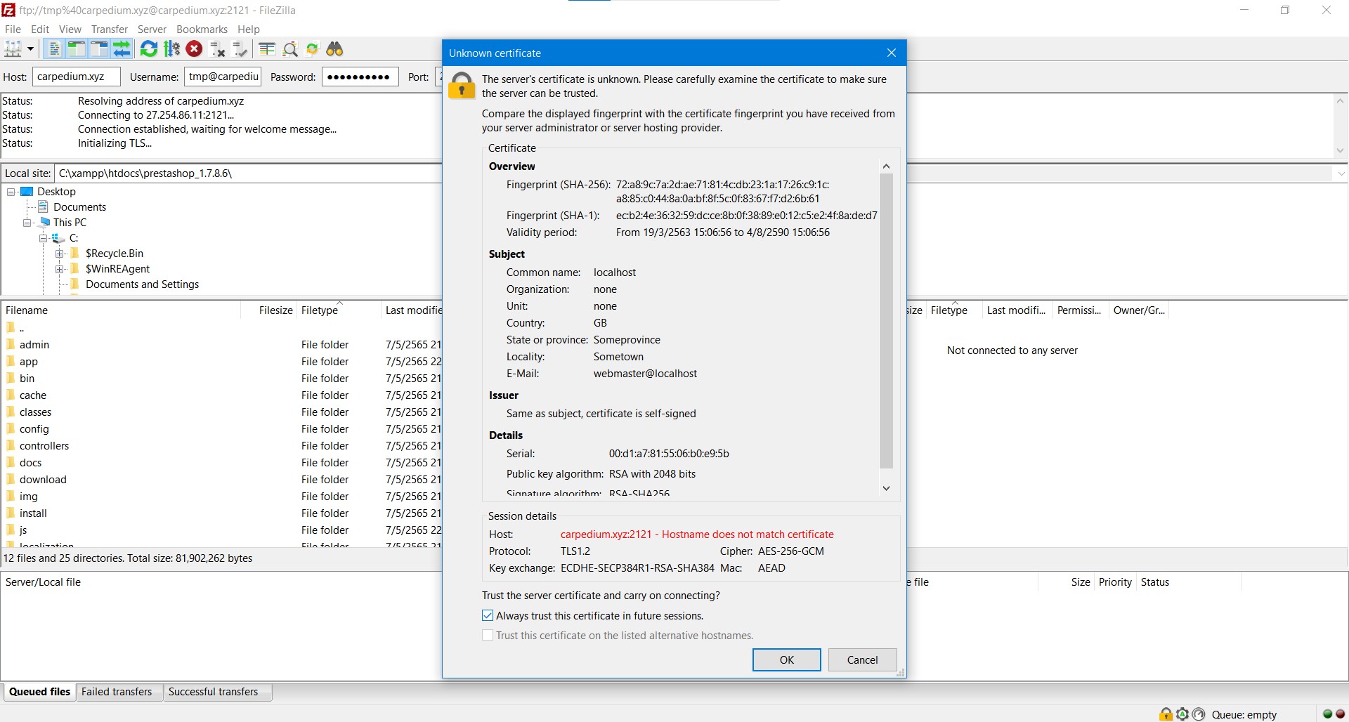Image resolution: width=1349 pixels, height=722 pixels.
Task: Click the certificate details scrollbar down arrow
Action: click(x=886, y=488)
